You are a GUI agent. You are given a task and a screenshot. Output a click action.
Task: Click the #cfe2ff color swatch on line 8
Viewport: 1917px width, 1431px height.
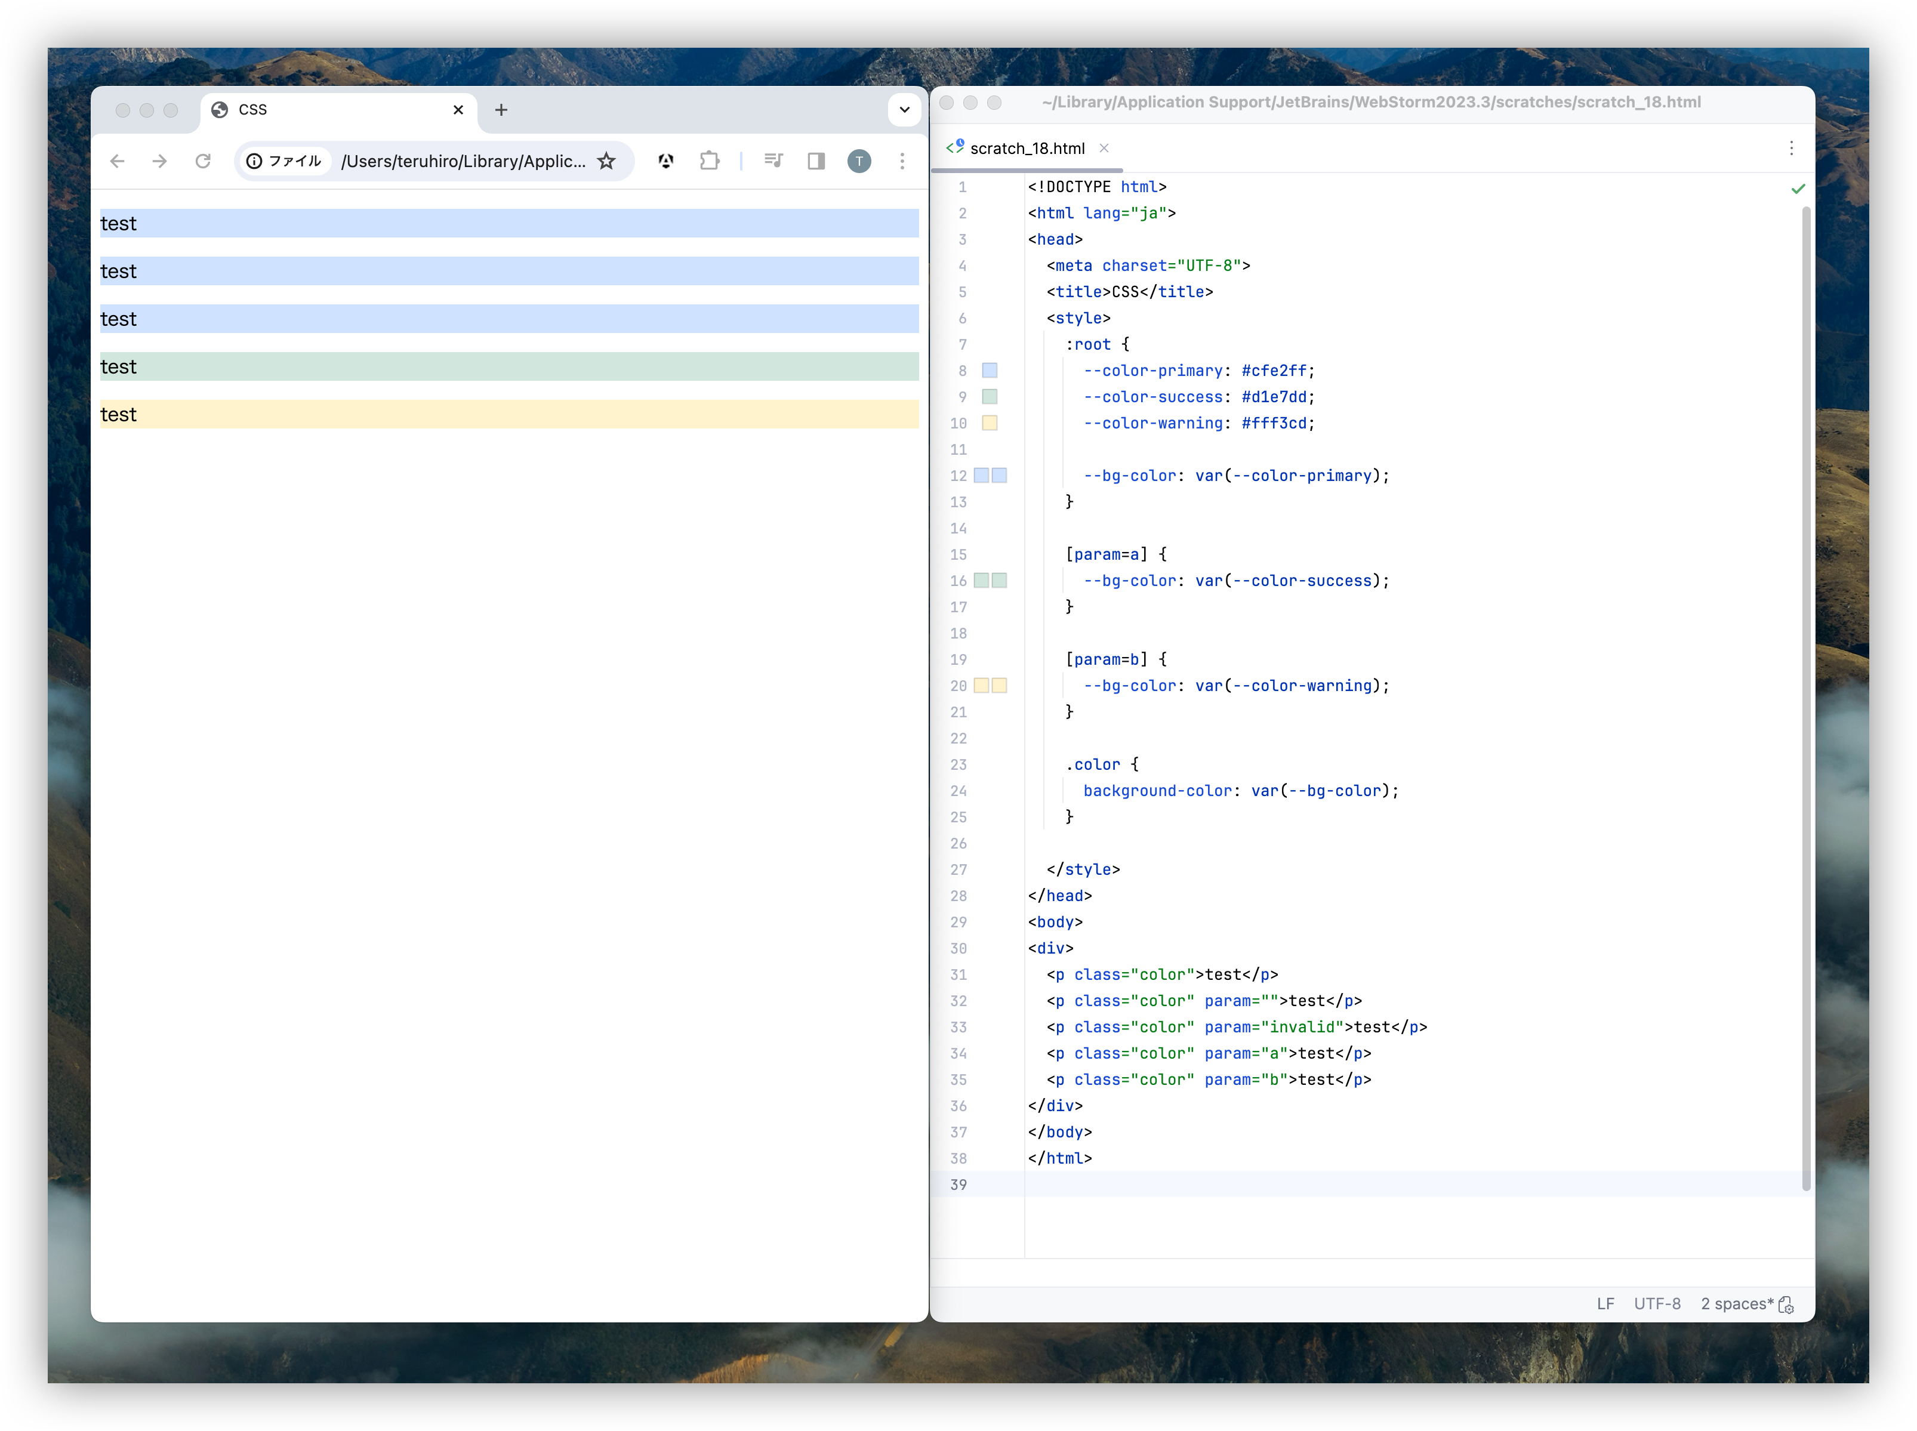click(x=990, y=371)
